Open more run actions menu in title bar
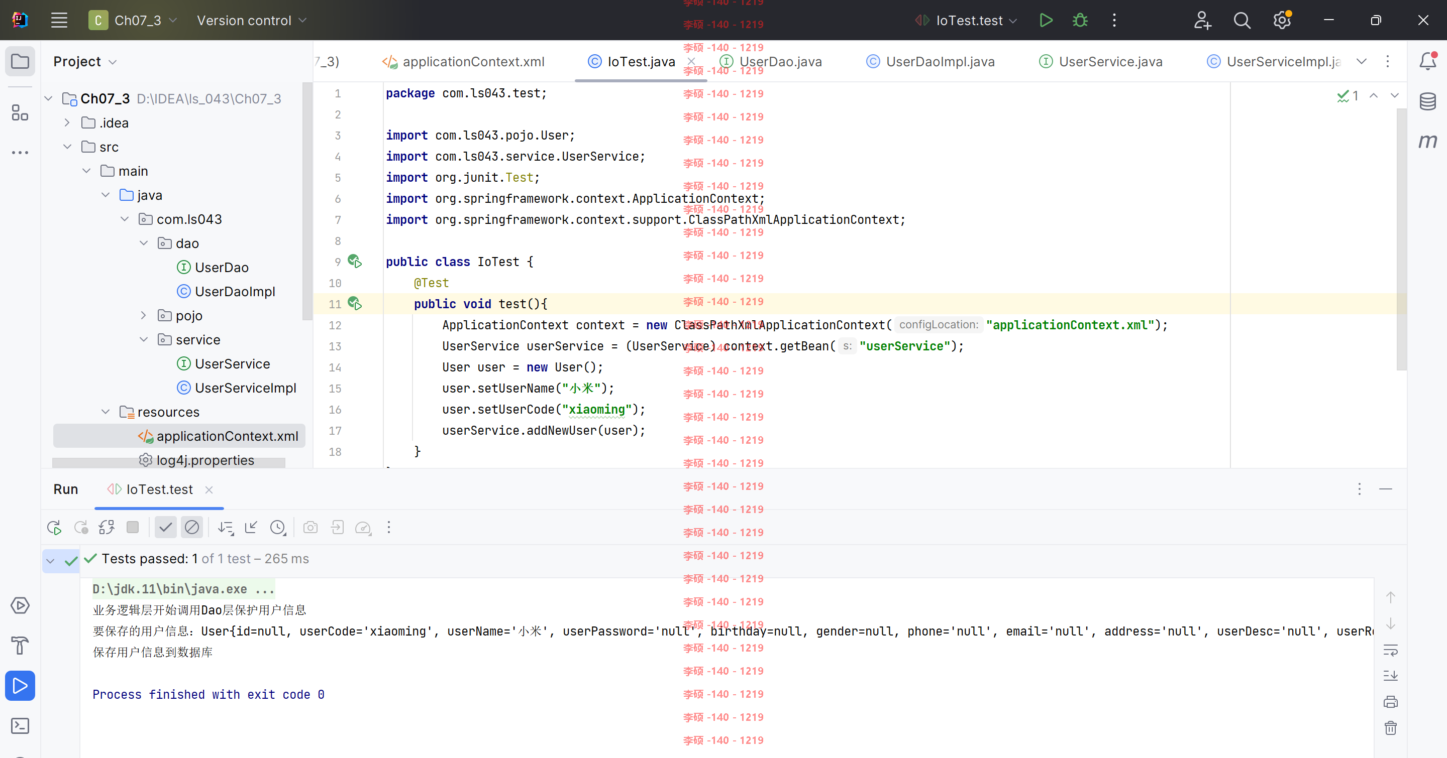 (1114, 20)
